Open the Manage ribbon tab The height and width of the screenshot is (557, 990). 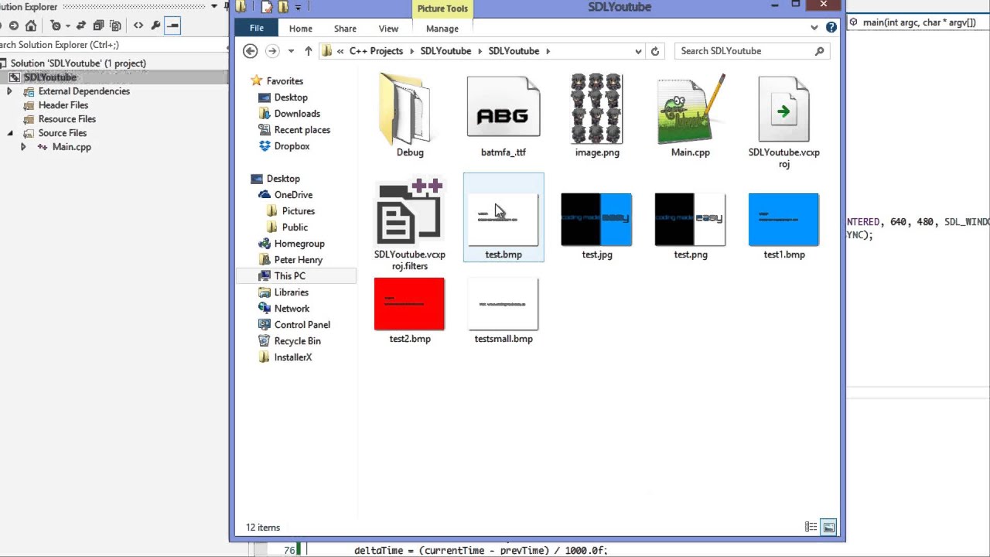pyautogui.click(x=442, y=29)
